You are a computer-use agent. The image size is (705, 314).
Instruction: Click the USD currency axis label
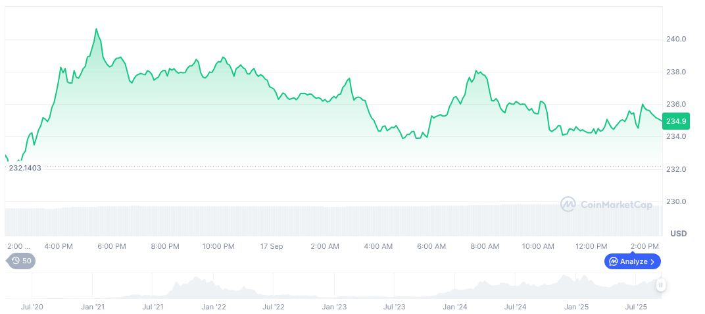678,234
